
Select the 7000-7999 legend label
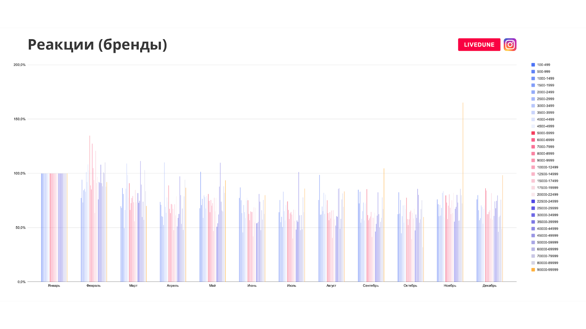coord(545,147)
